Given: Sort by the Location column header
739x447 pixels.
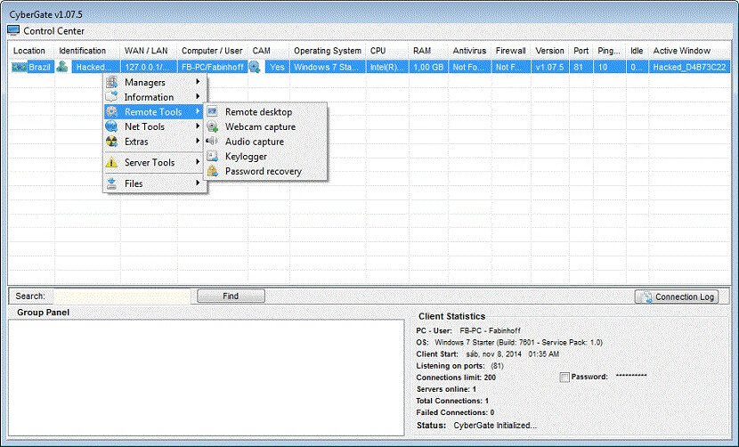Looking at the screenshot, I should point(31,51).
